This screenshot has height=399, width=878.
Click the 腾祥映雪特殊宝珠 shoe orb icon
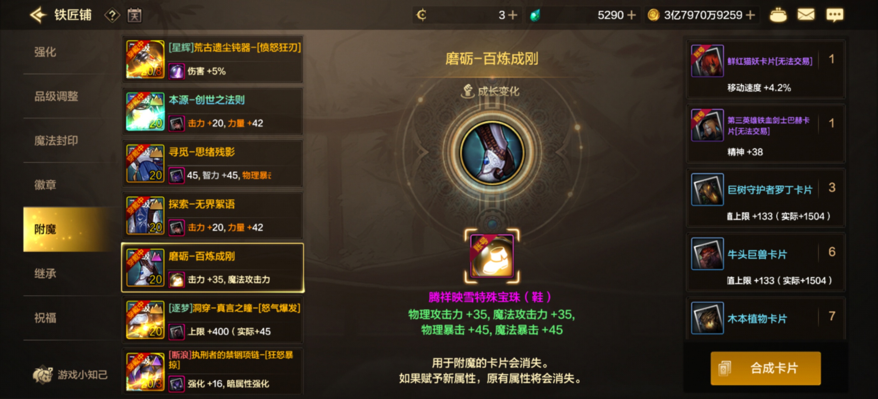(x=492, y=256)
